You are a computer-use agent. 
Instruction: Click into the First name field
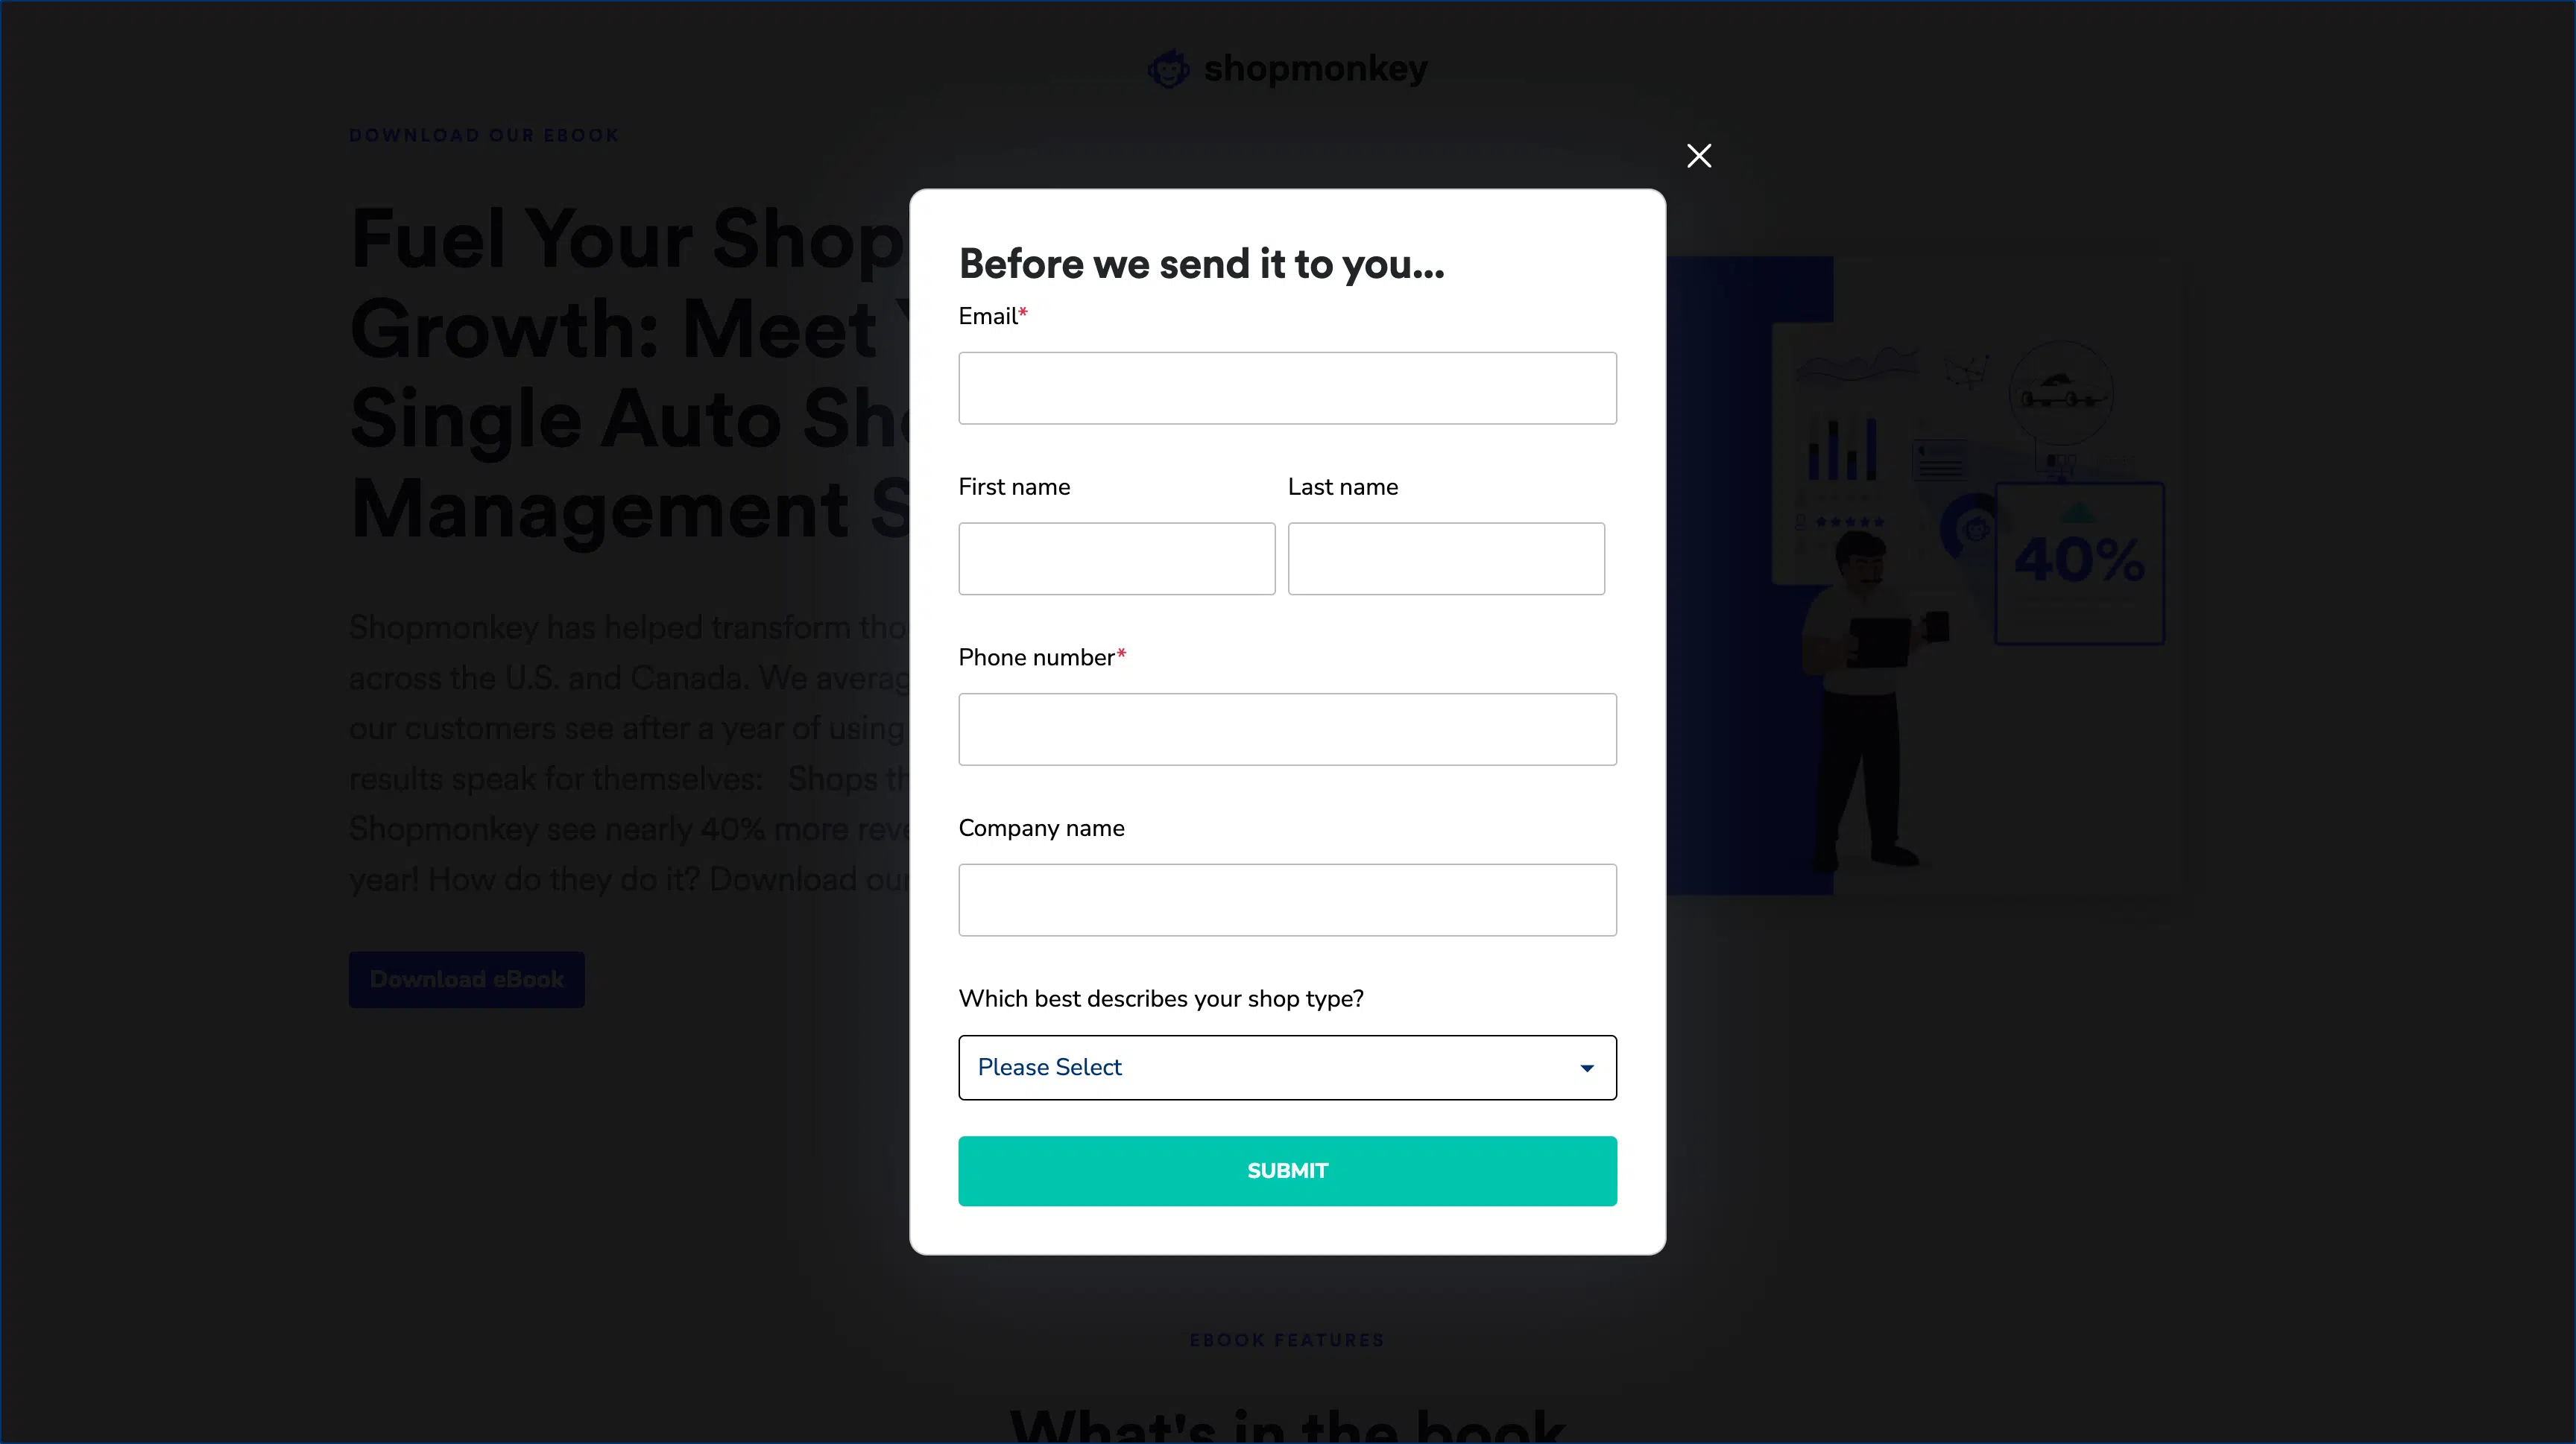1116,559
